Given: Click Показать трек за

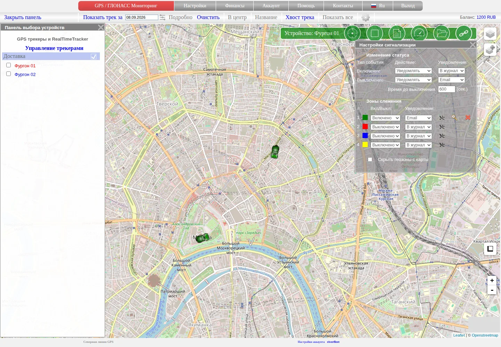Looking at the screenshot, I should pyautogui.click(x=103, y=17).
